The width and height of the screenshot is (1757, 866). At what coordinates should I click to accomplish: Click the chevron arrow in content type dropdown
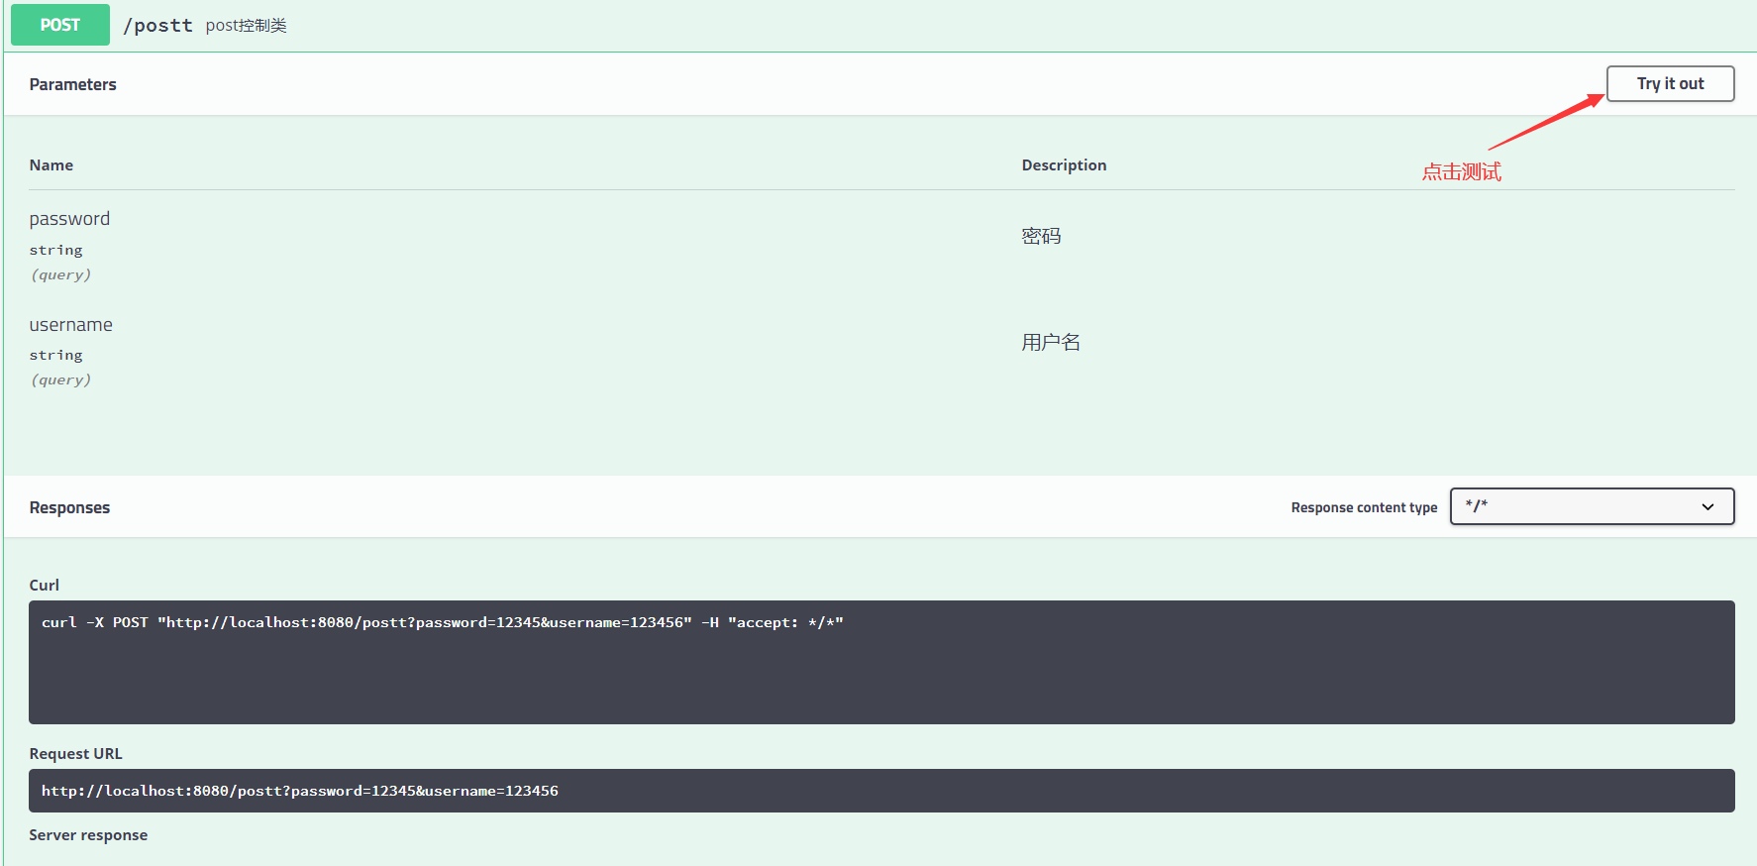[x=1707, y=507]
